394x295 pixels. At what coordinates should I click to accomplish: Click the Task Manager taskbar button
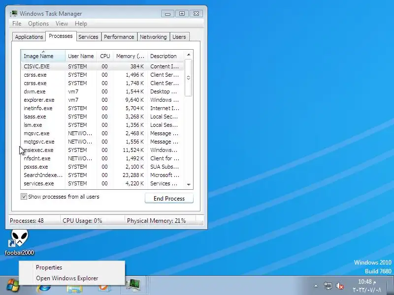pyautogui.click(x=133, y=285)
